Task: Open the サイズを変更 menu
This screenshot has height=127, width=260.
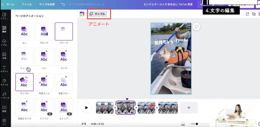Action: pyautogui.click(x=47, y=5)
